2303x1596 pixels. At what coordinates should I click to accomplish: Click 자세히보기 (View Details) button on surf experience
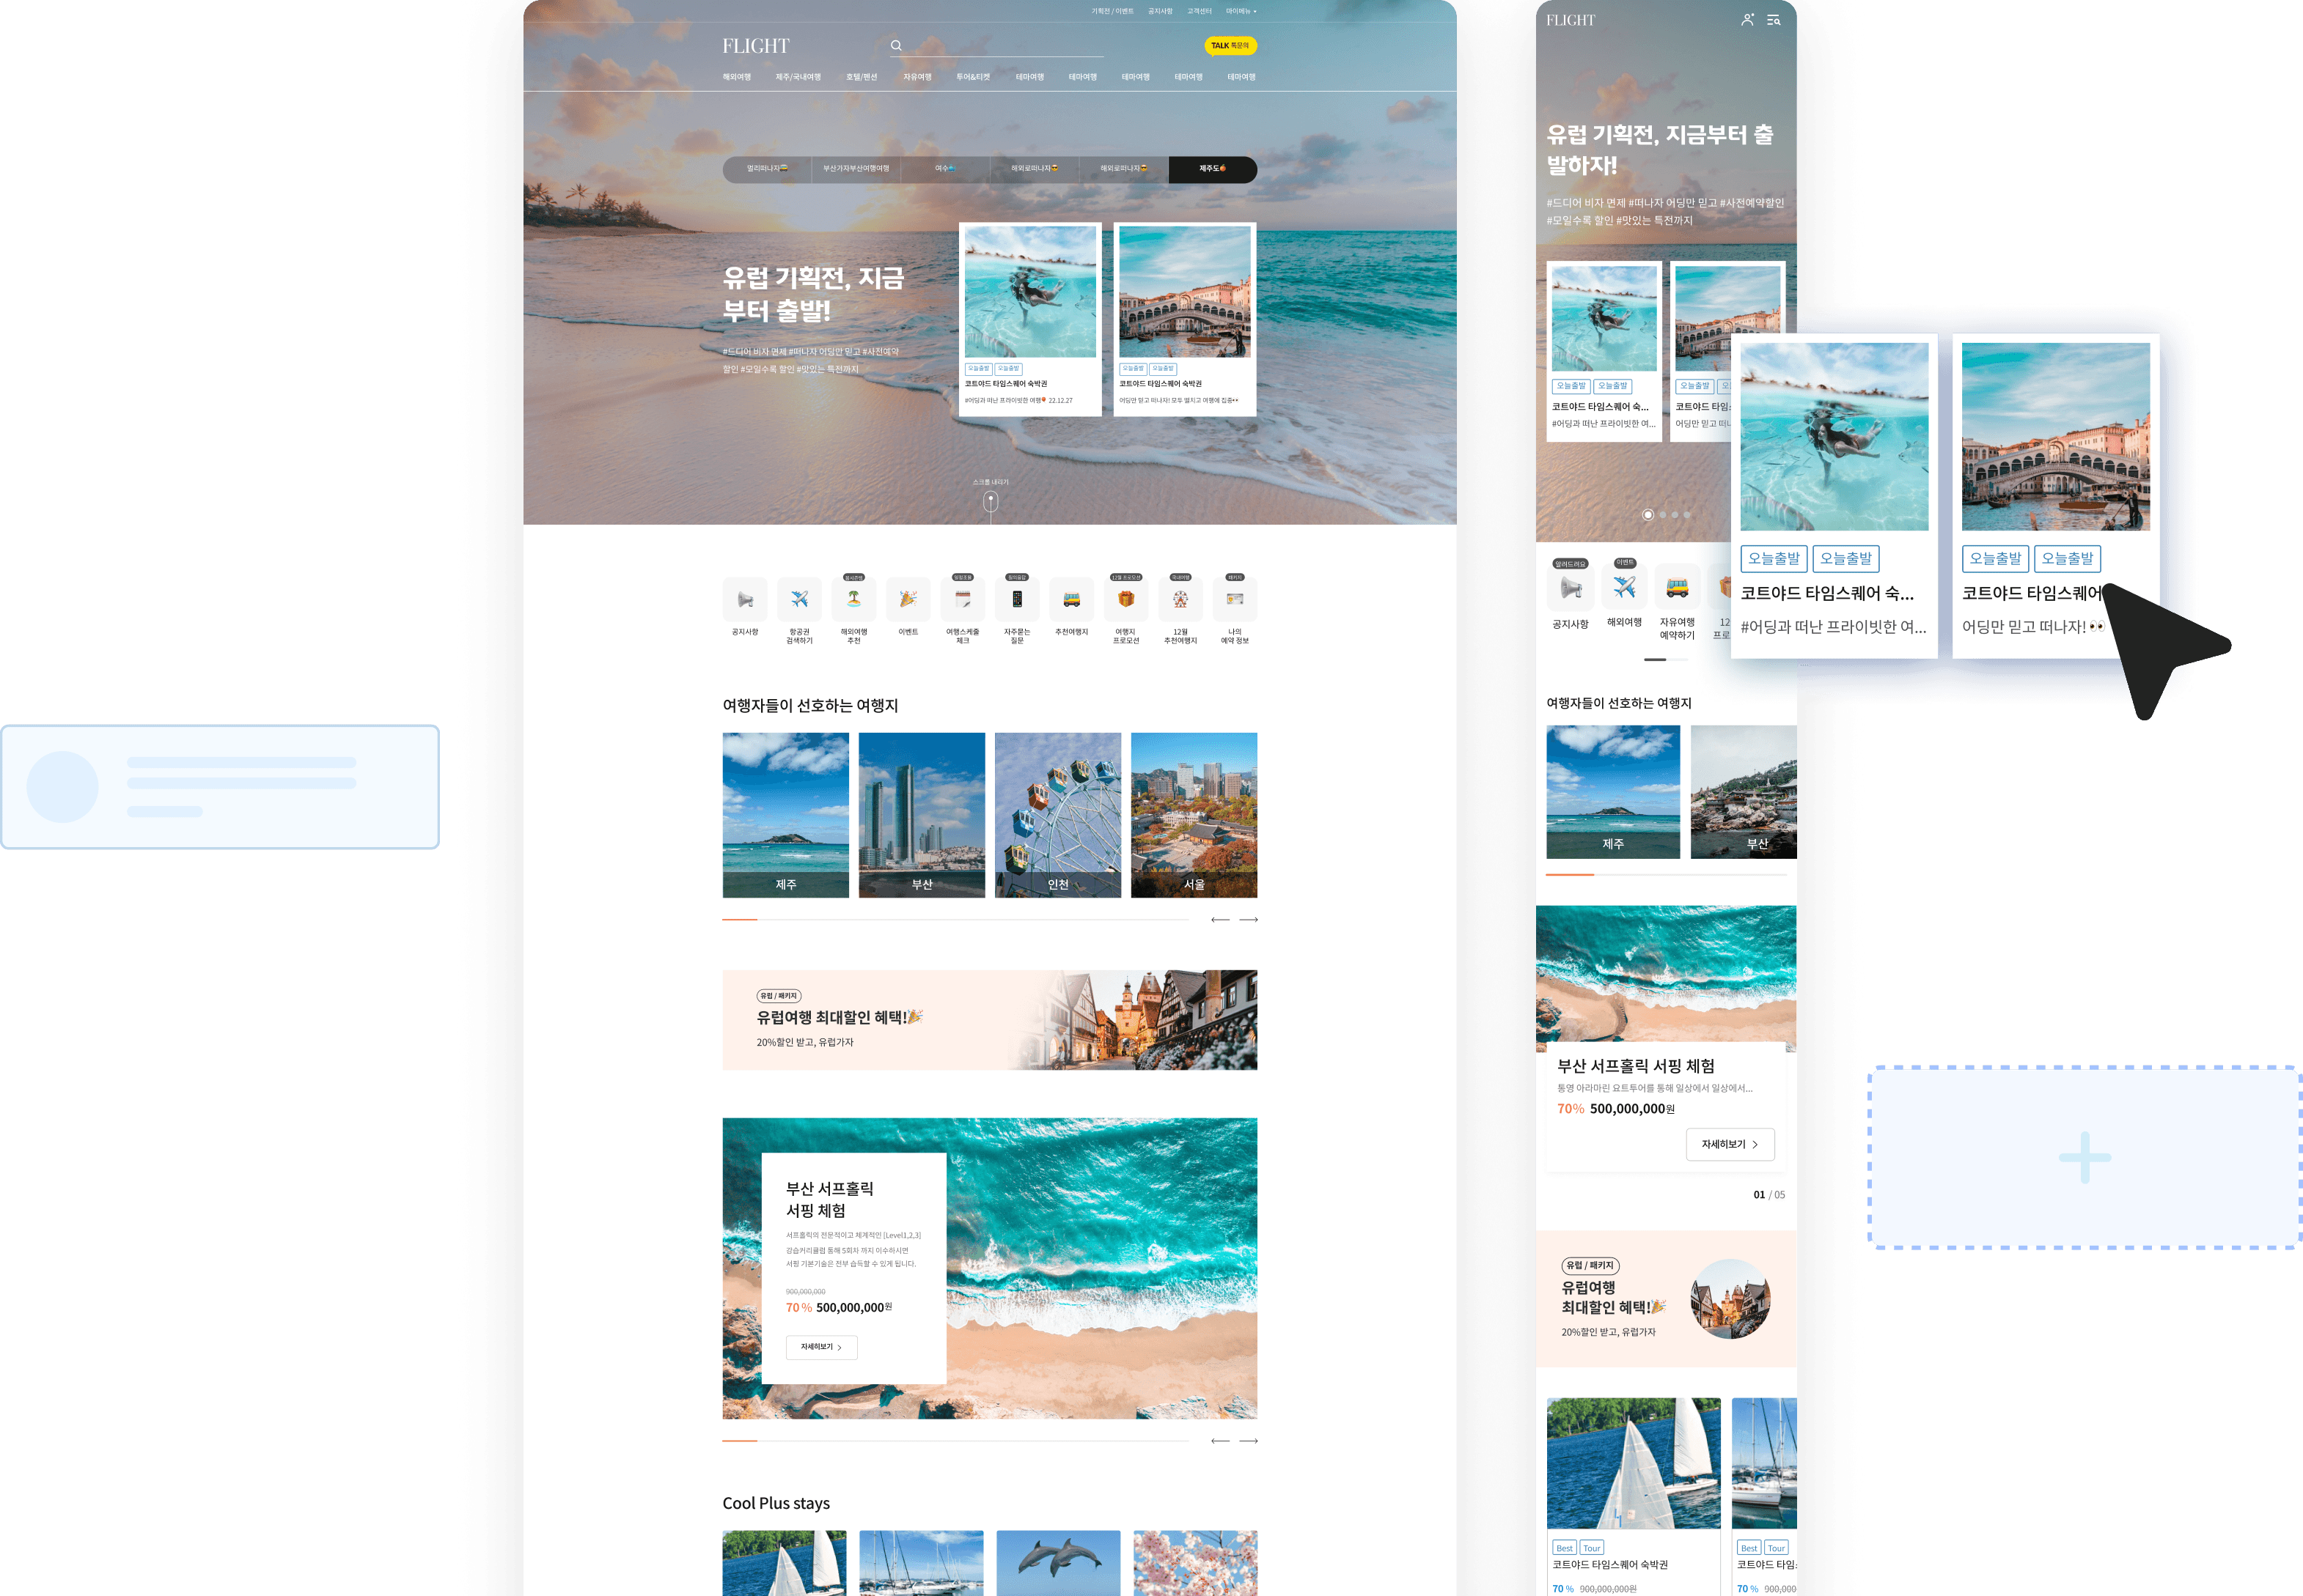coord(819,1346)
